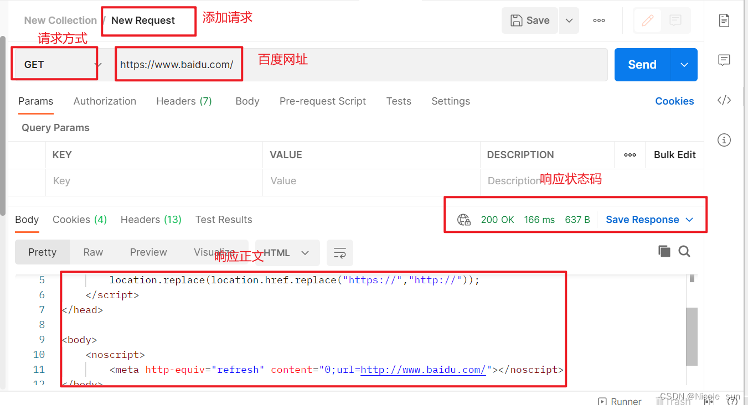Click line number 10 in response
748x405 pixels.
[x=39, y=355]
